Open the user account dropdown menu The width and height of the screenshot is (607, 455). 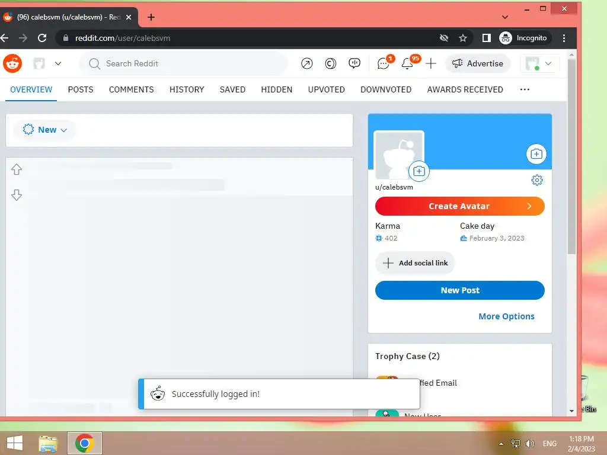(x=539, y=63)
